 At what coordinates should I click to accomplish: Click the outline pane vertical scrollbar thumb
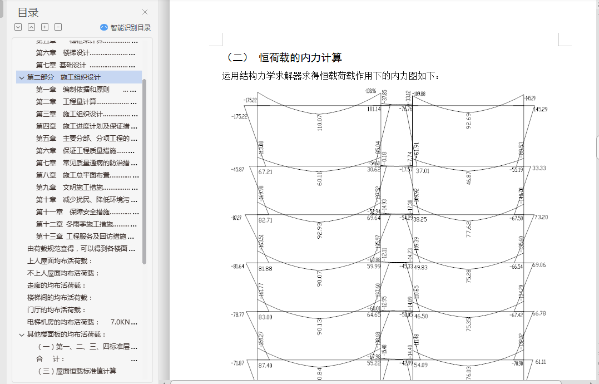click(144, 171)
